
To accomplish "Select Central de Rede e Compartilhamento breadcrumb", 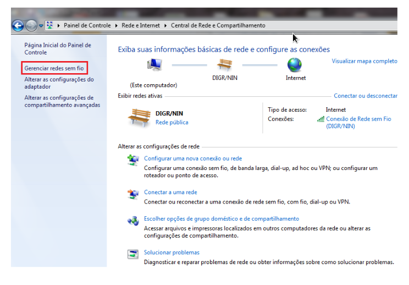I will pyautogui.click(x=218, y=25).
